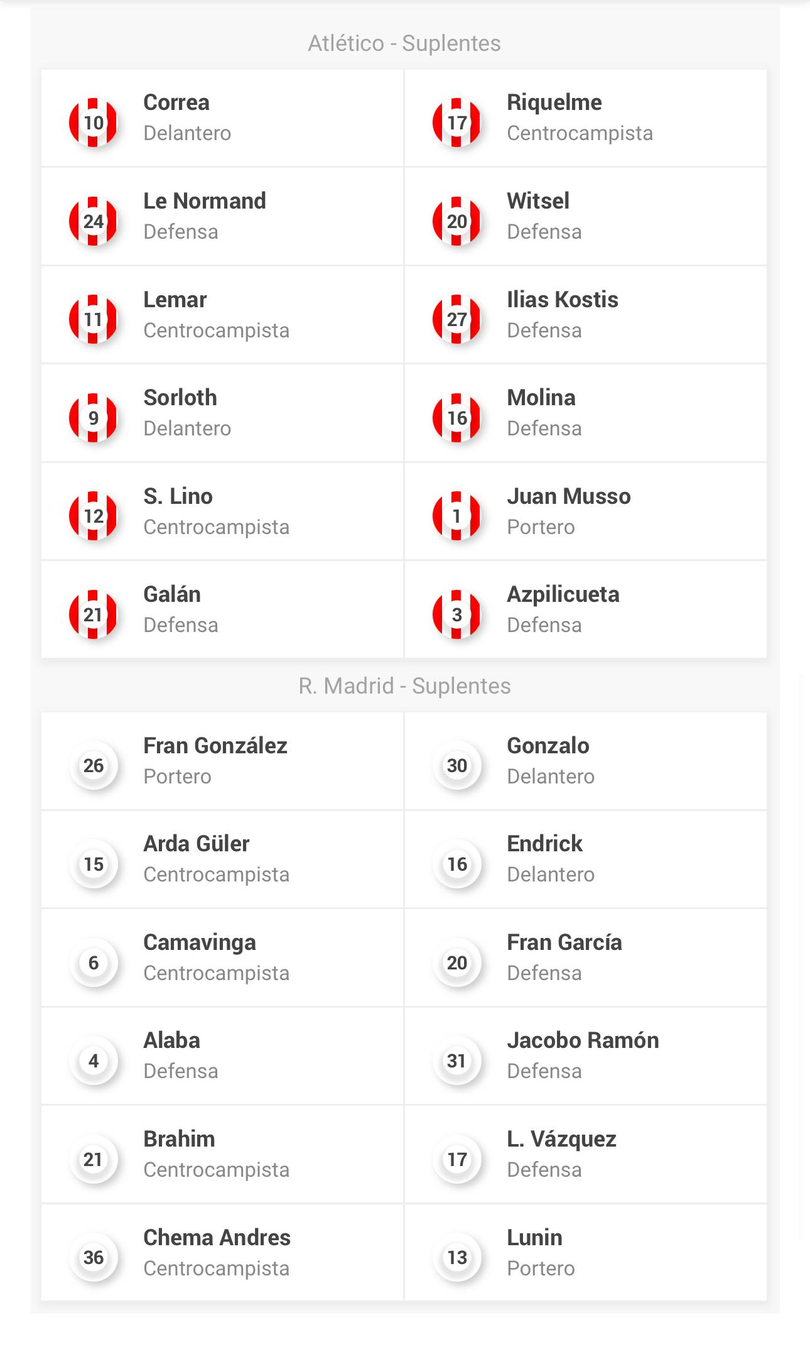
Task: Select the Jacobo Ramón Defensa row
Action: 586,1055
